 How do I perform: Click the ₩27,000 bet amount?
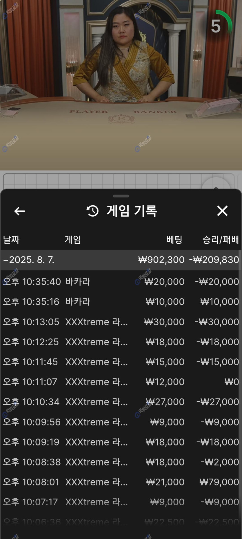tap(165, 402)
